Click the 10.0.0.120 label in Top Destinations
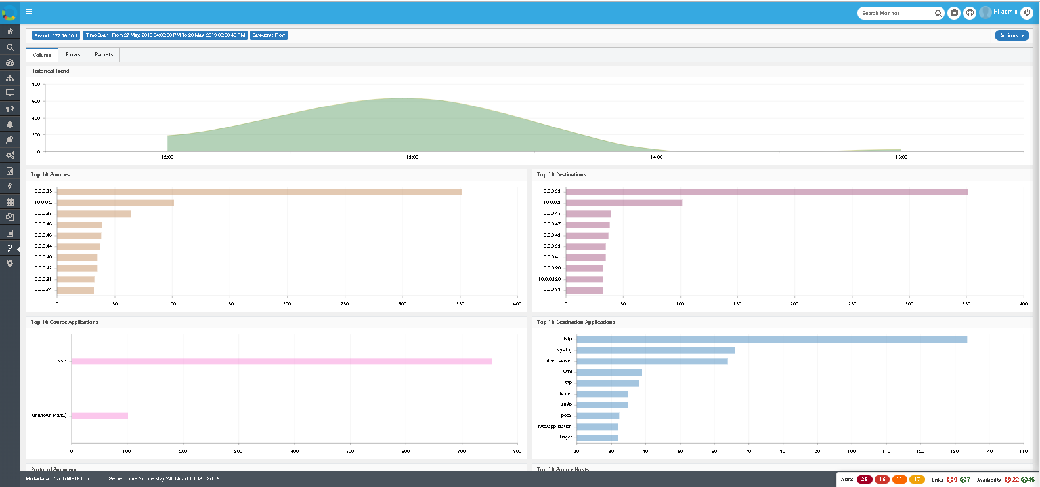 click(550, 279)
